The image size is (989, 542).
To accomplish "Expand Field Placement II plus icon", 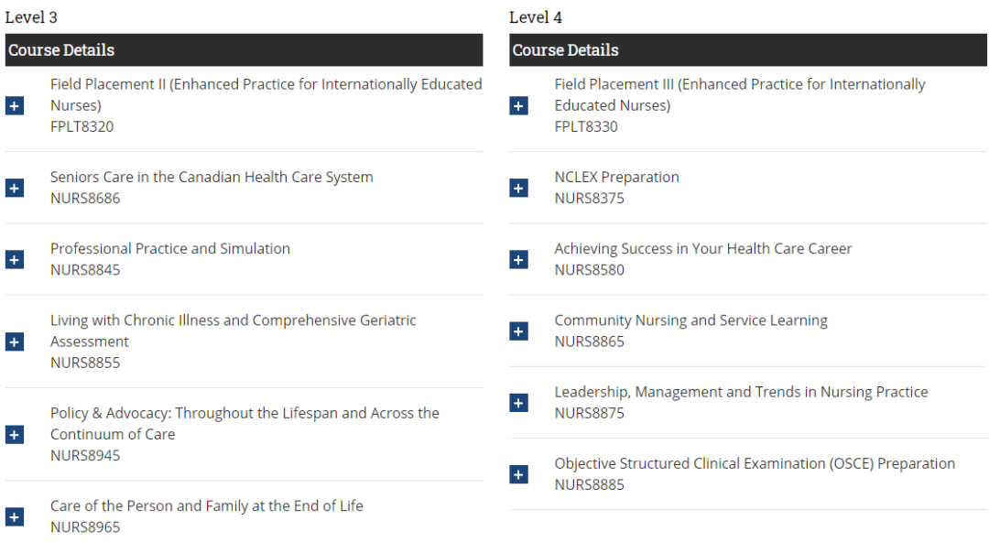I will (x=14, y=105).
